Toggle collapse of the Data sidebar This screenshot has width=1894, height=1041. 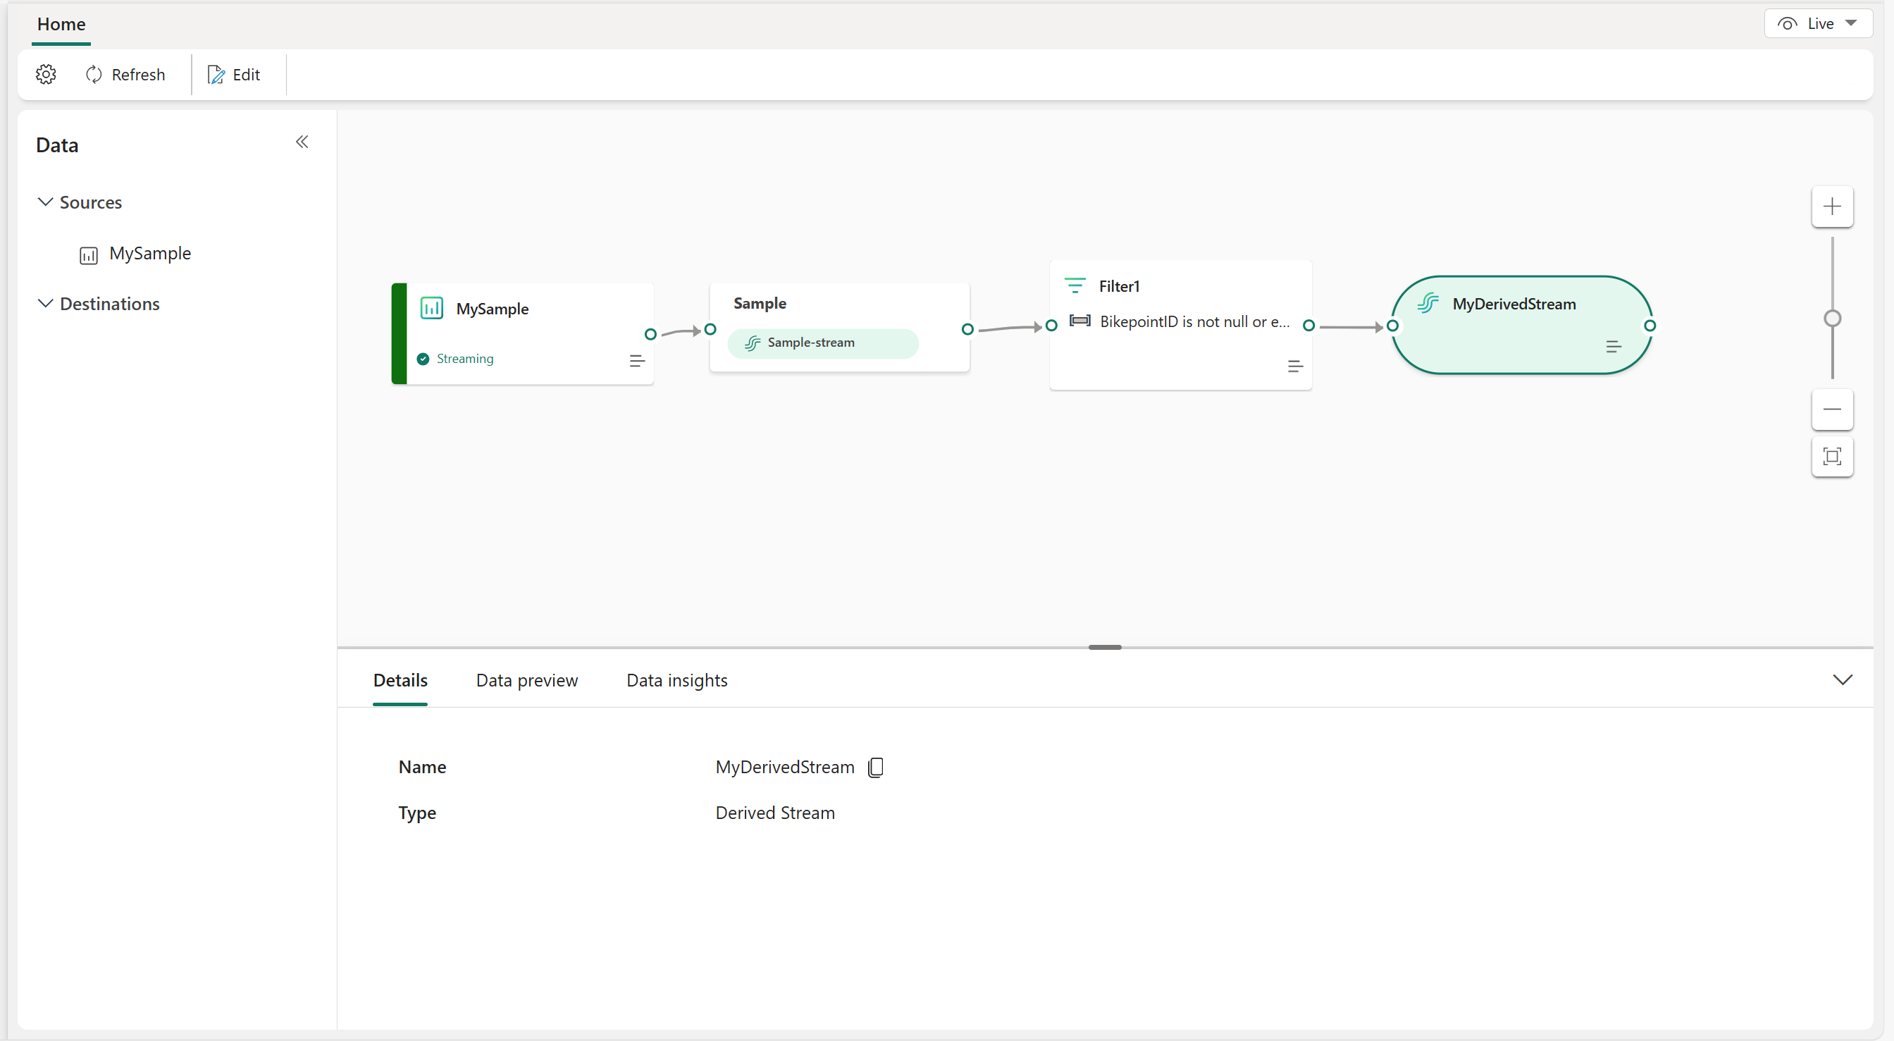pos(301,142)
